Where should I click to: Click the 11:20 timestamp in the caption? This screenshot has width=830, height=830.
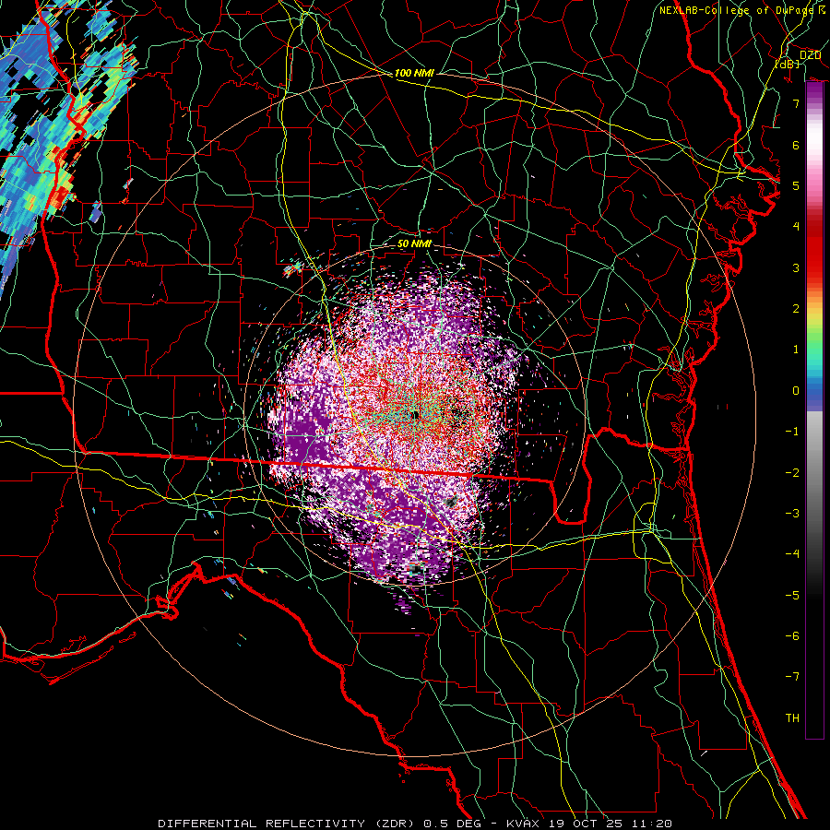point(654,824)
